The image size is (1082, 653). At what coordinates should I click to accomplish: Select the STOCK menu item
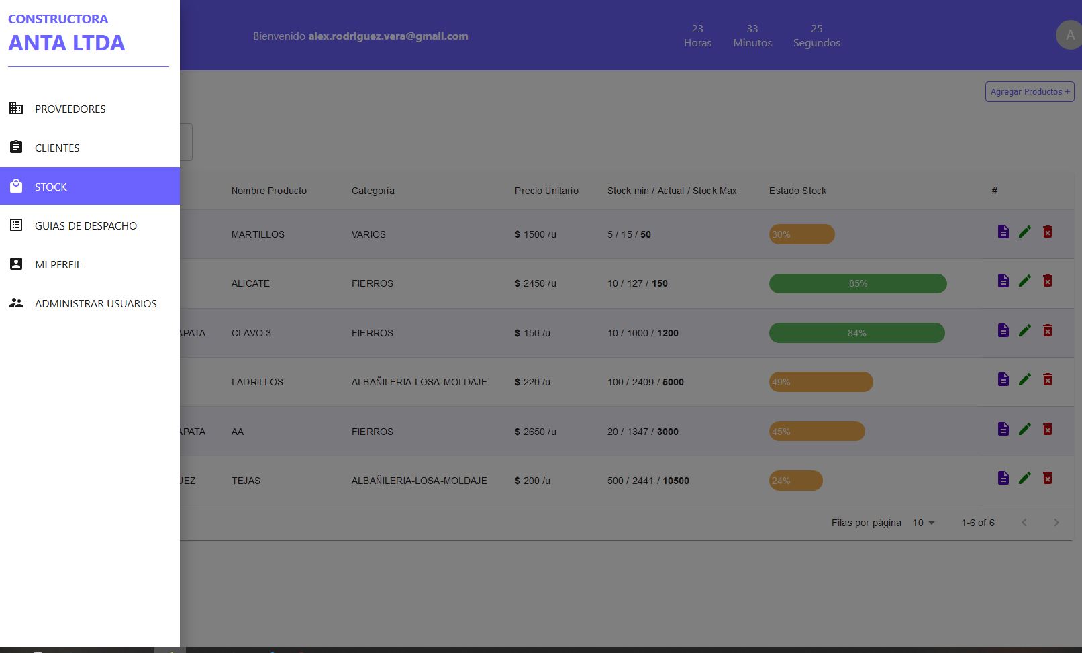click(x=90, y=186)
